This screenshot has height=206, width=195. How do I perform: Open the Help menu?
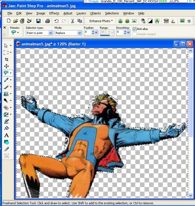(141, 14)
